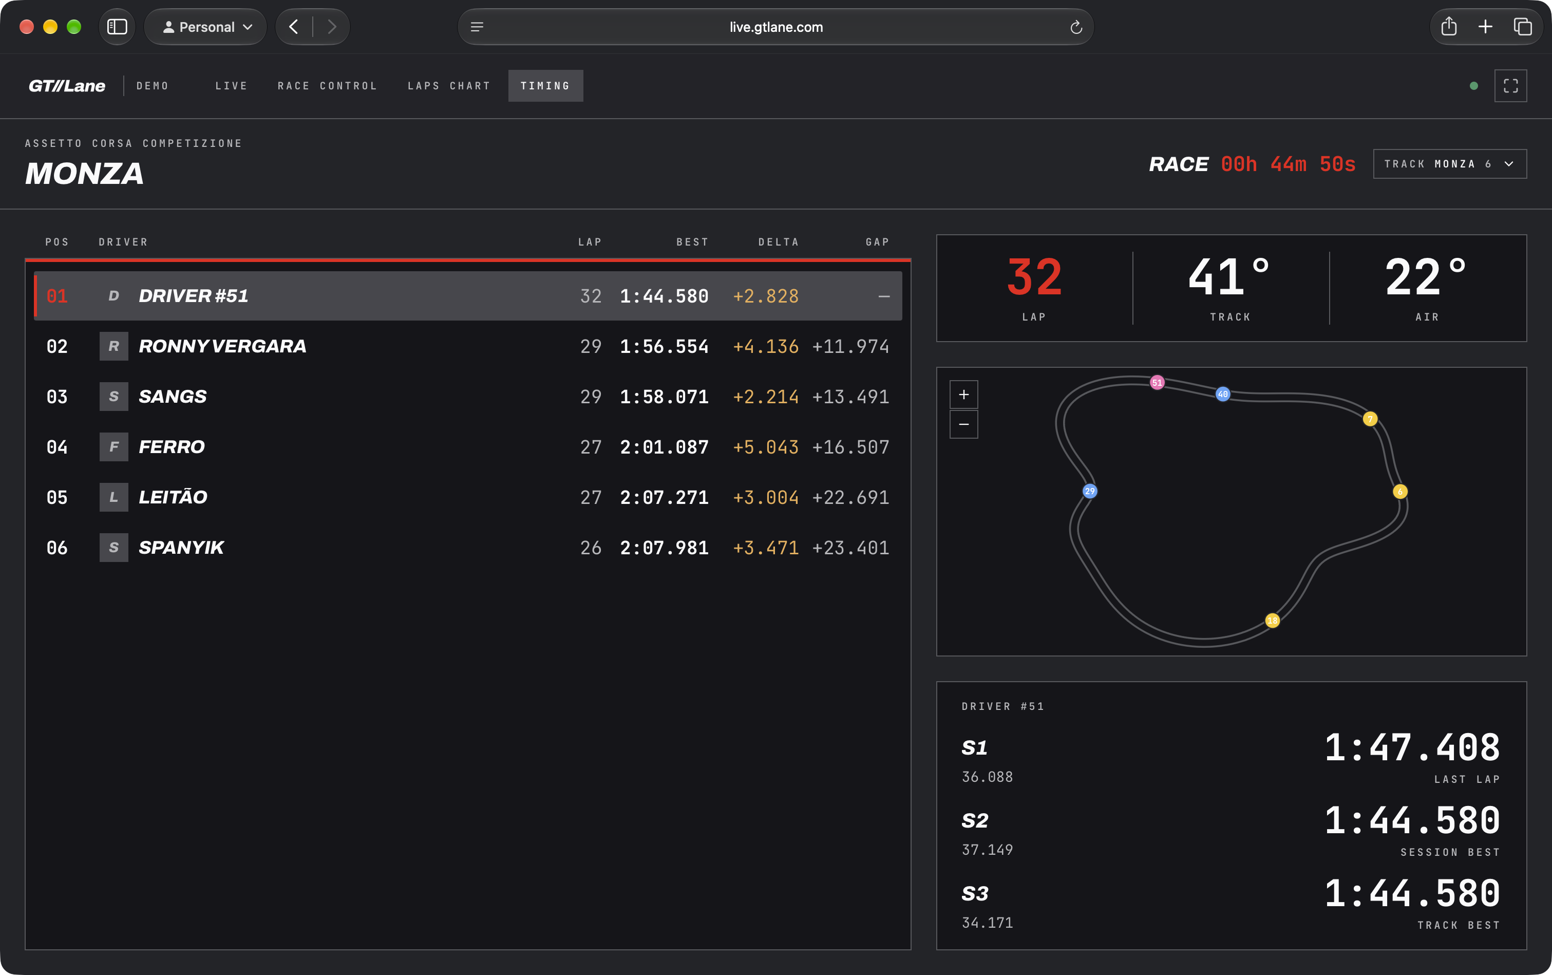
Task: Open the Safari share icon
Action: coord(1449,26)
